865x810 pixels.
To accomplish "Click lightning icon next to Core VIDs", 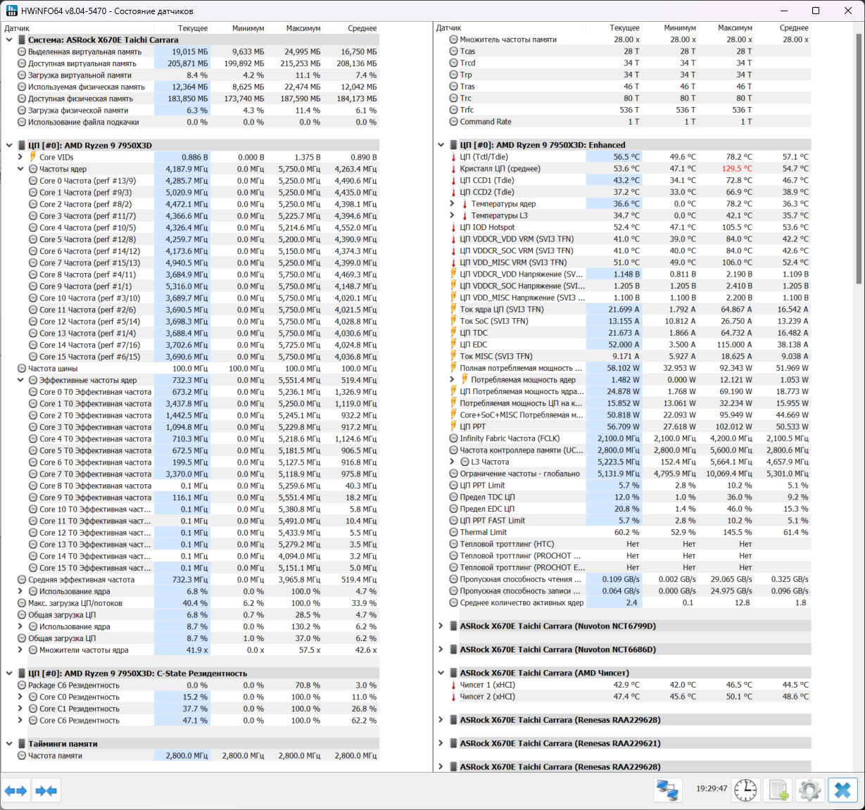I will [33, 157].
